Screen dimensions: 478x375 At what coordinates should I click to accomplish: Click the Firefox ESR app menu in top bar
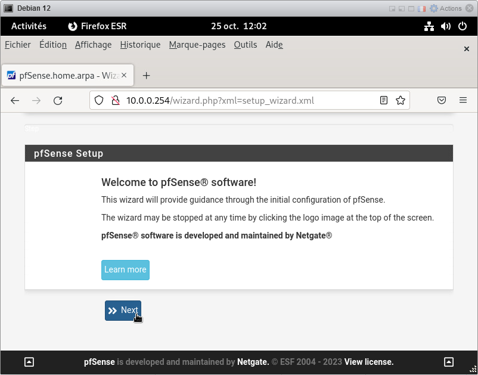coord(97,26)
